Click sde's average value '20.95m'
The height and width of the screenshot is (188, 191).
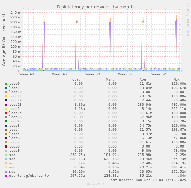(x=146, y=172)
